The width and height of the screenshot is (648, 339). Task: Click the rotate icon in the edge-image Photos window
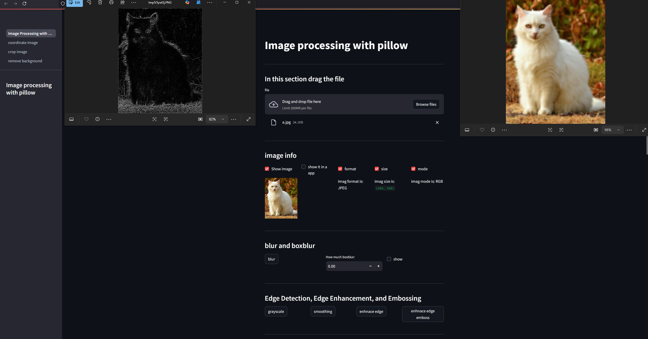89,3
